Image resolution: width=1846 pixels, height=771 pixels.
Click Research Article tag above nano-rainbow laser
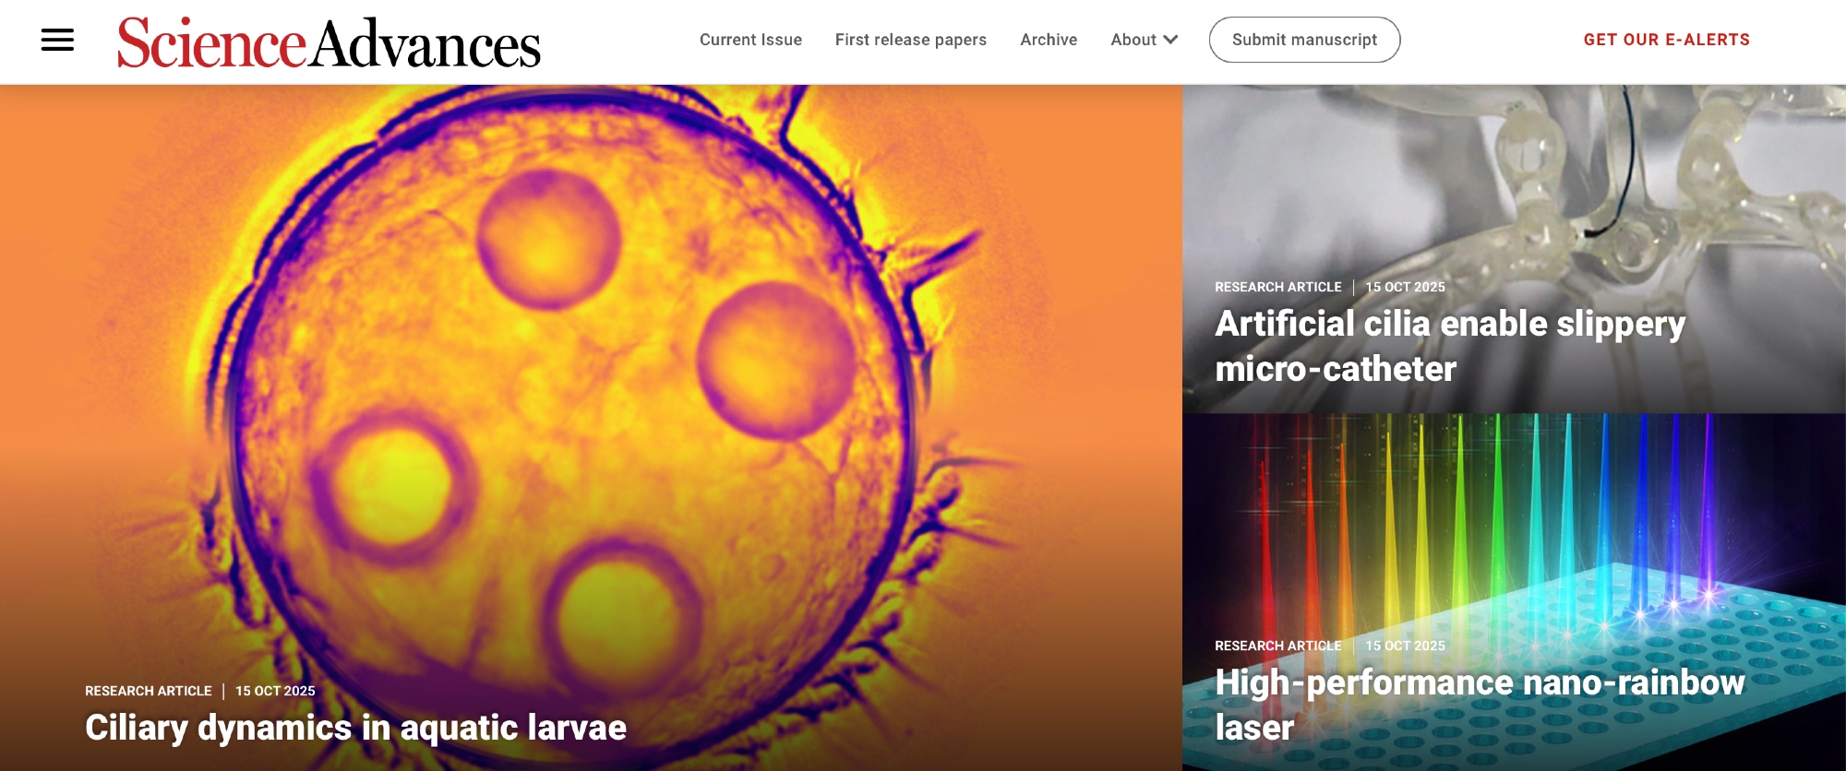pos(1277,646)
